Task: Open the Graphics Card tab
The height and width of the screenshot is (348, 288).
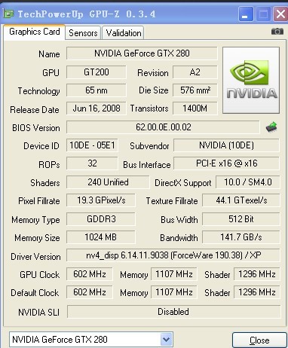Action: (x=35, y=32)
